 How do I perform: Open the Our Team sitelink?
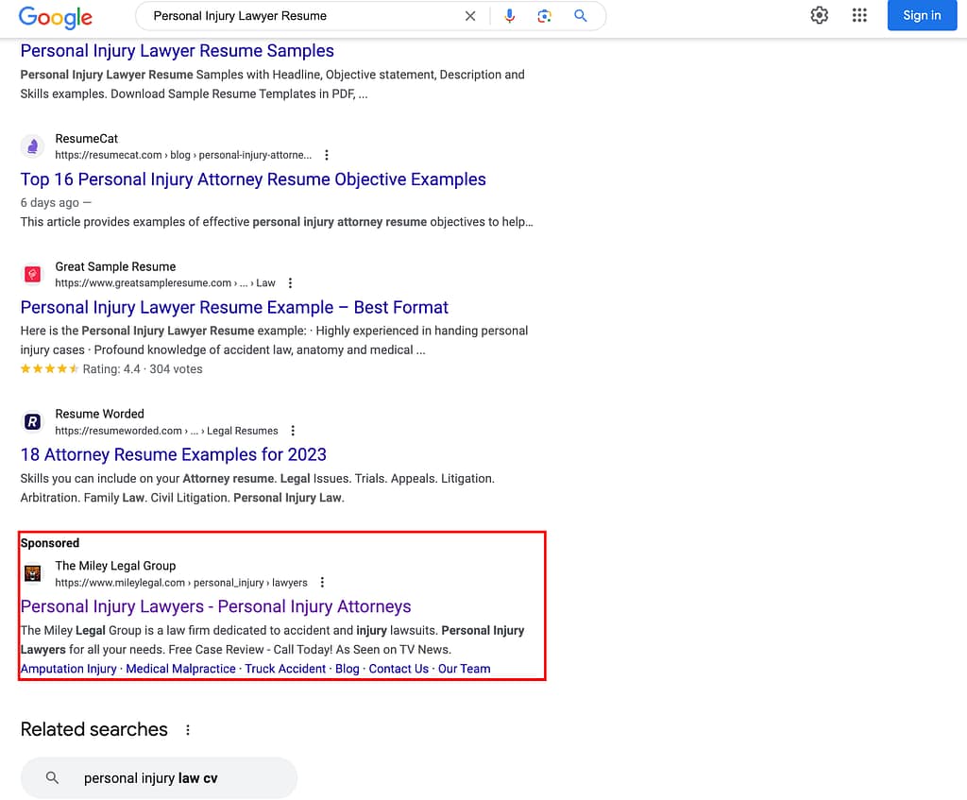click(465, 669)
